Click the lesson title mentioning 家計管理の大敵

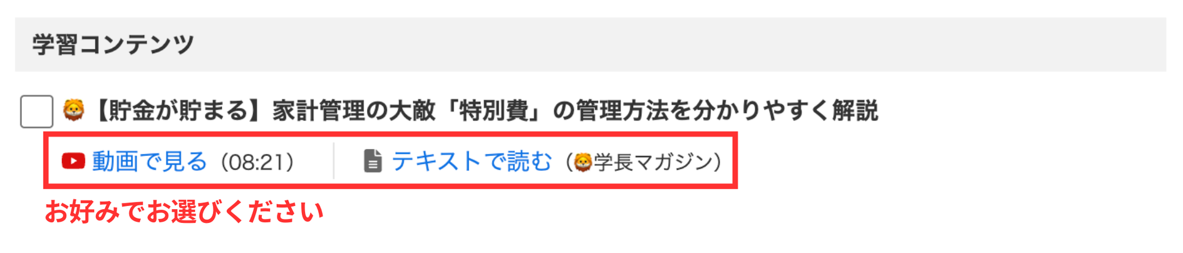tap(485, 111)
